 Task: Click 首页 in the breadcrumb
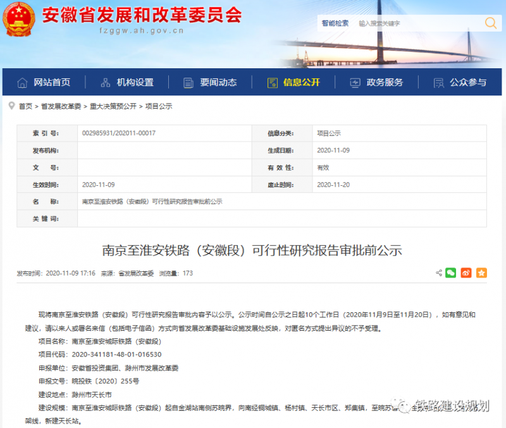pyautogui.click(x=25, y=106)
